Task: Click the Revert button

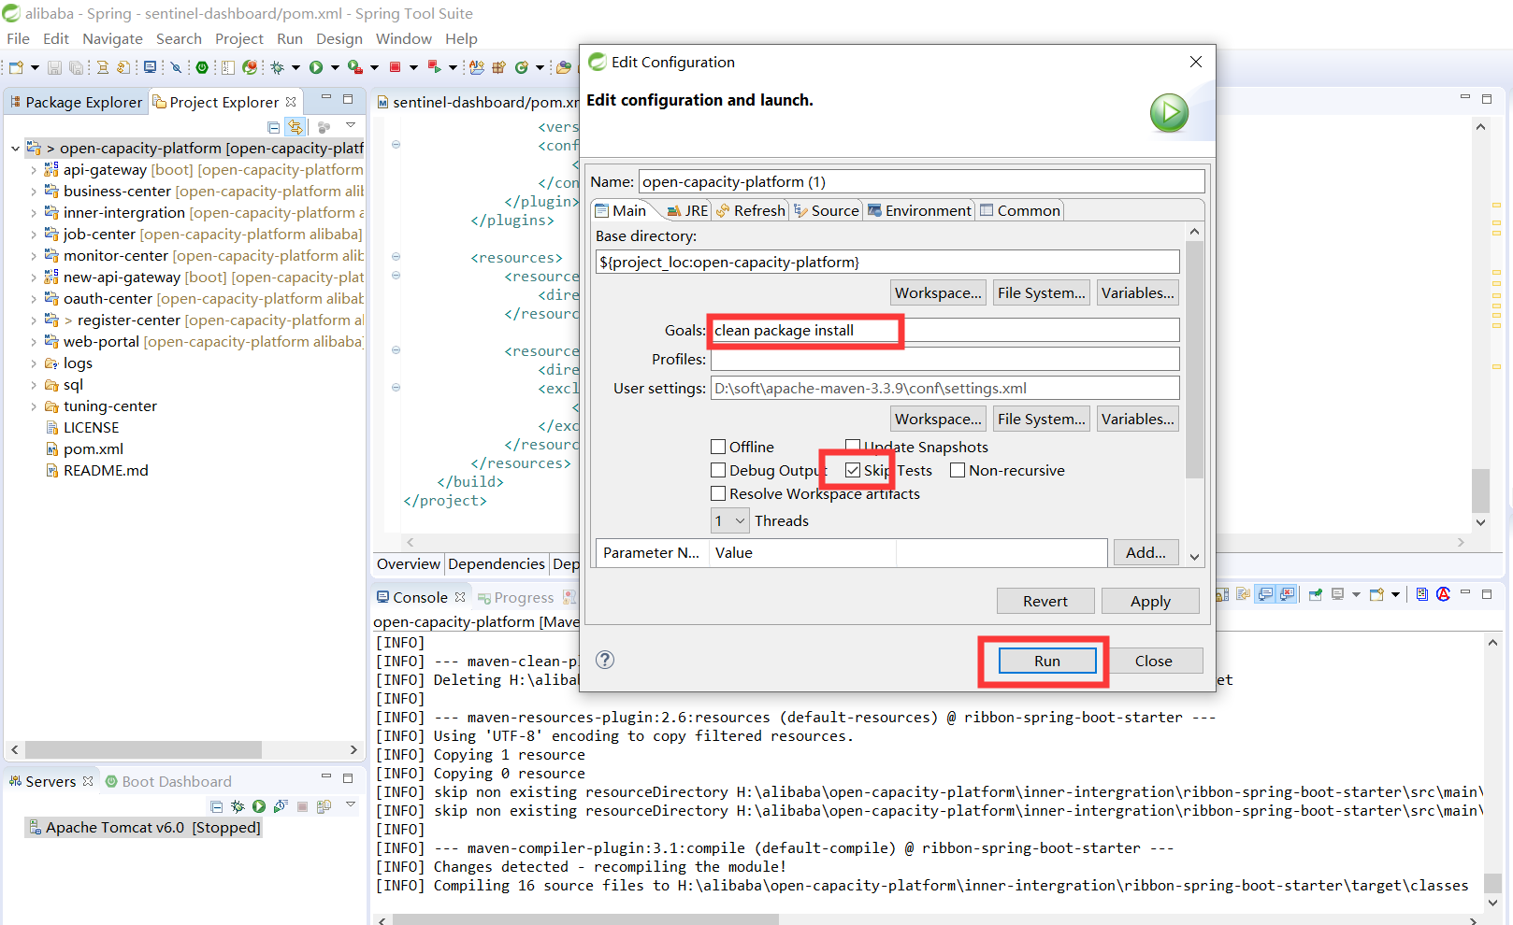Action: [1045, 601]
